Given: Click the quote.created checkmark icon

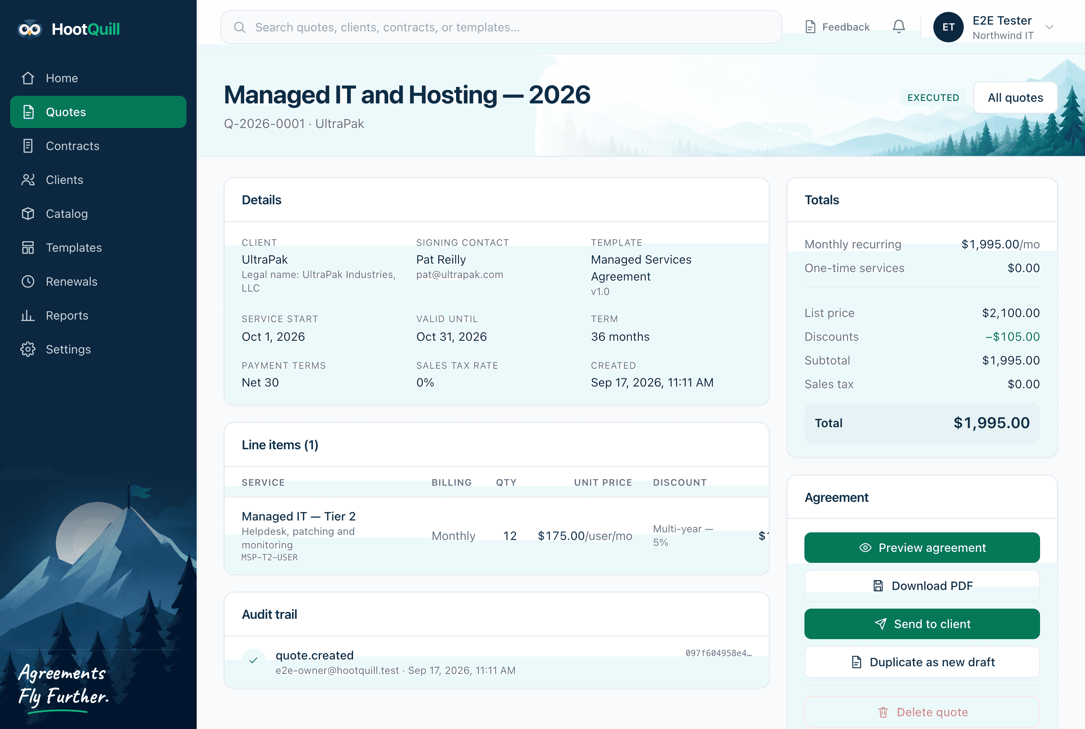Looking at the screenshot, I should [253, 660].
